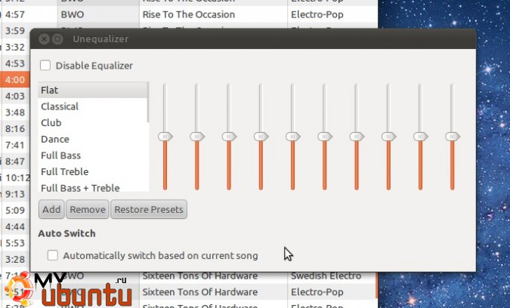Click the fifth equalizer band slider handle
Screen dimensions: 510x308
click(292, 136)
